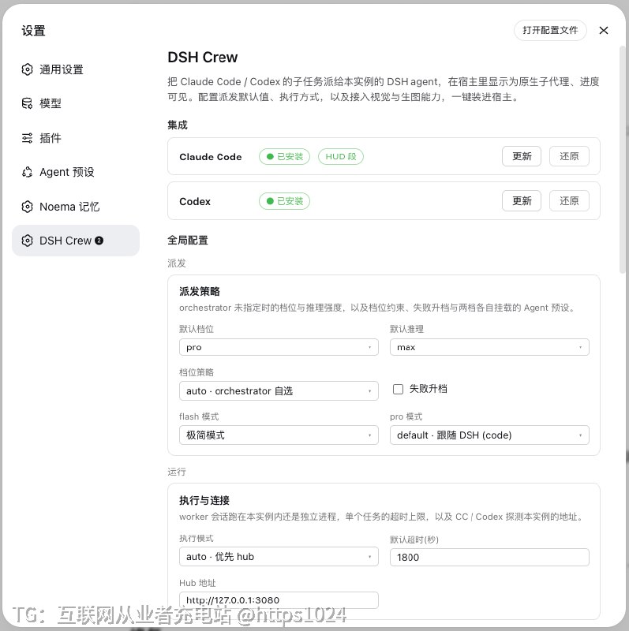This screenshot has width=629, height=631.
Task: Click the Codex integration label
Action: coord(195,201)
